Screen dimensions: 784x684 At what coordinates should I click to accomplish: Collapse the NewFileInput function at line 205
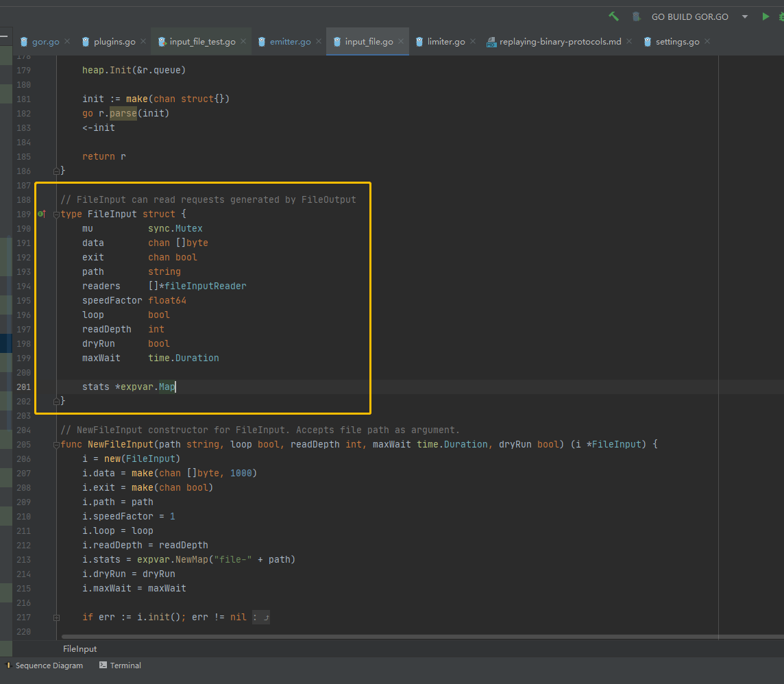click(56, 445)
